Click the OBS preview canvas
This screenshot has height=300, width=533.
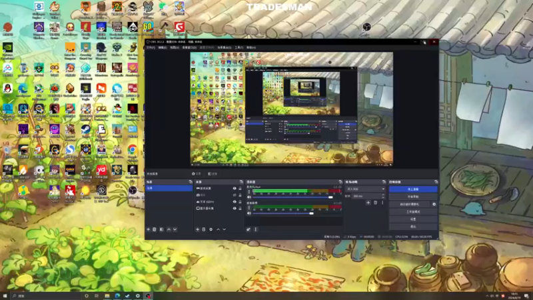click(x=292, y=108)
